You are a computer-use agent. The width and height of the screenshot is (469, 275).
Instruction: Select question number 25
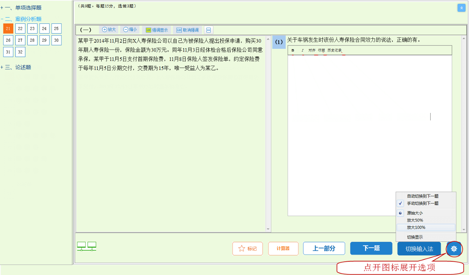56,28
